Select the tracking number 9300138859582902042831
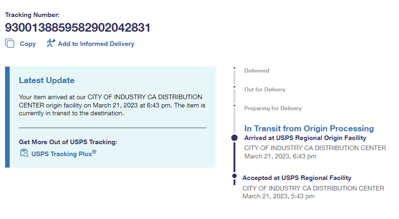 [x=78, y=28]
